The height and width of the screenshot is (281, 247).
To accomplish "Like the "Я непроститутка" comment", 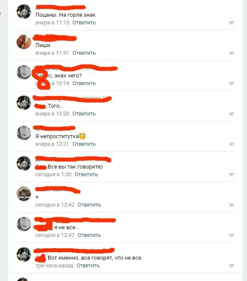I will [231, 144].
